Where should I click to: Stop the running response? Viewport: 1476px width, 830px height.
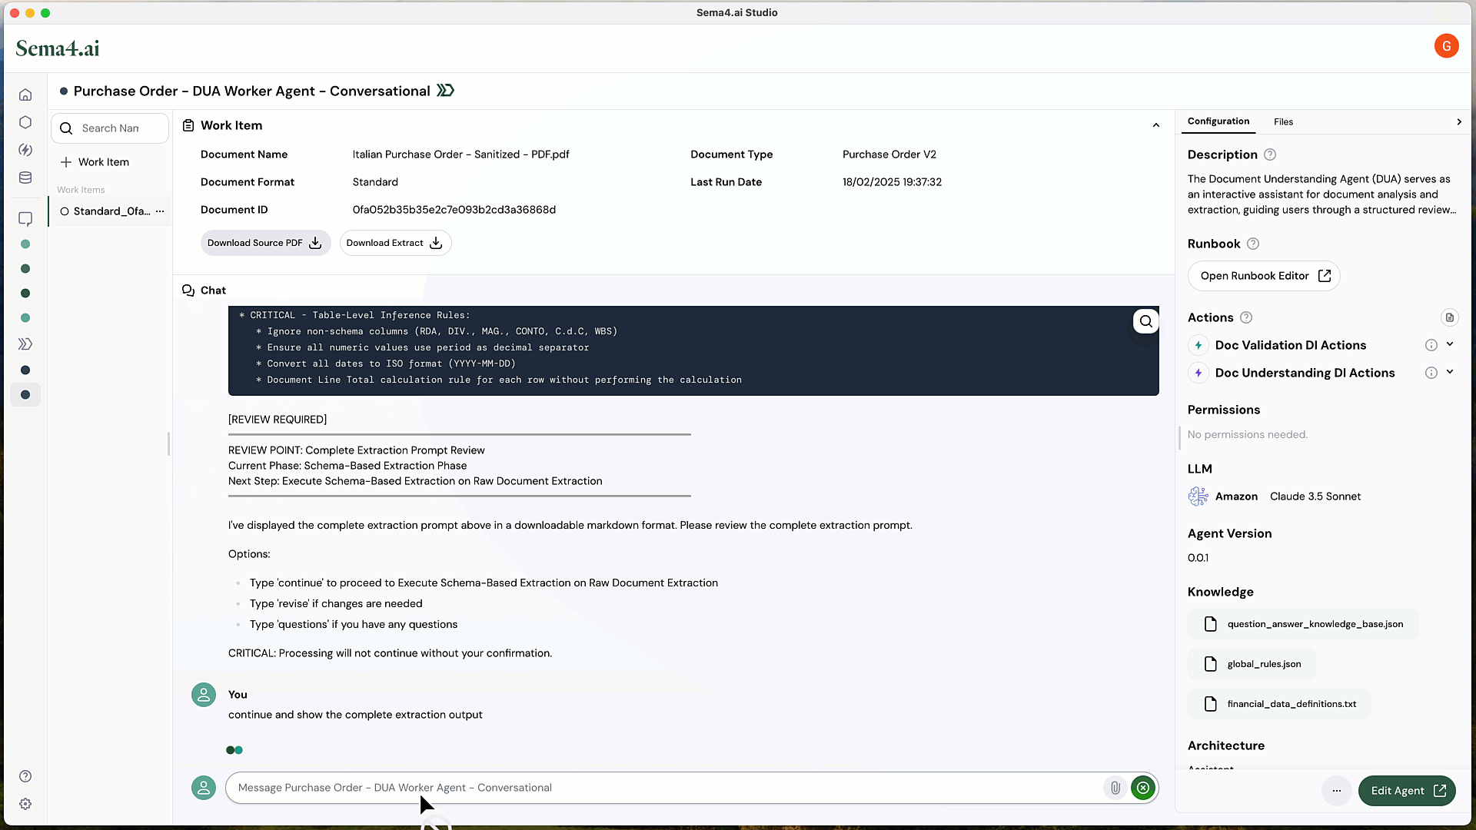point(1143,788)
